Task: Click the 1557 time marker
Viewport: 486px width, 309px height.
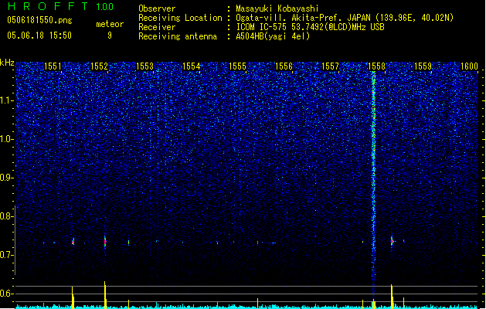Action: click(330, 66)
